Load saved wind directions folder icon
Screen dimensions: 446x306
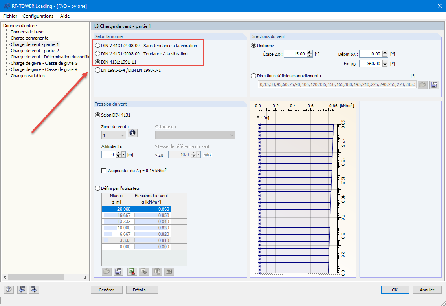pyautogui.click(x=422, y=85)
